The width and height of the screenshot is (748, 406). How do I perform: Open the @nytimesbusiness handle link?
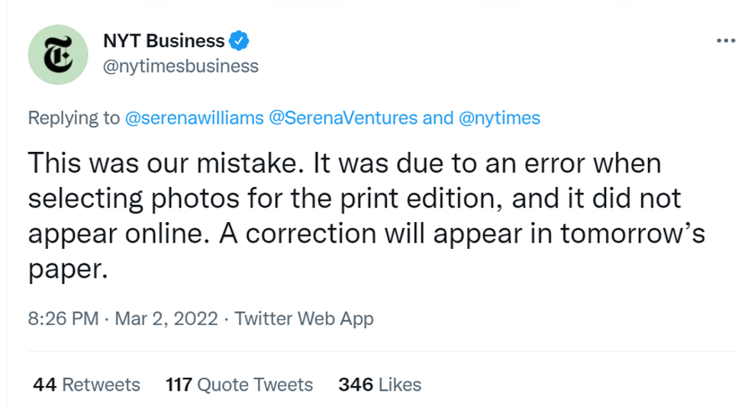tap(180, 66)
